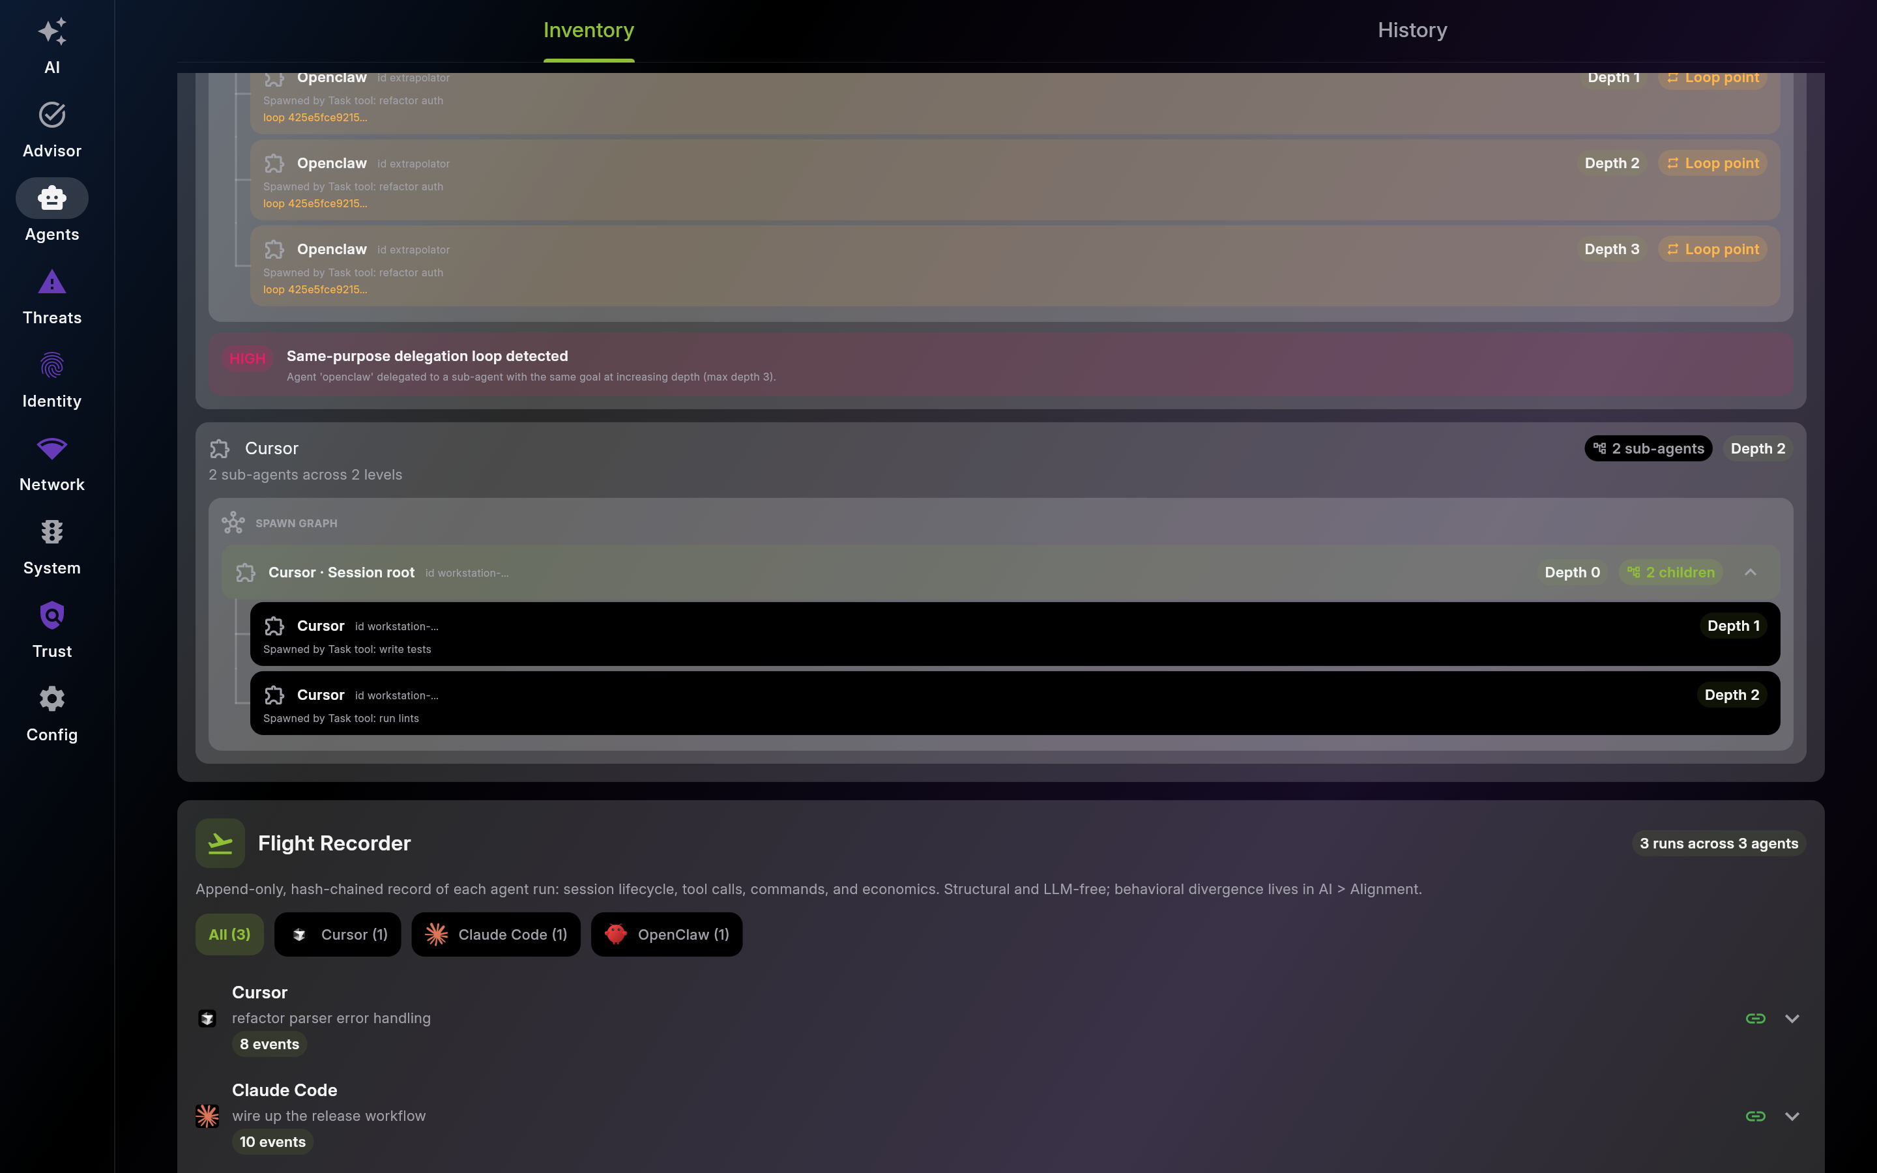Click the 2 sub-agents badge

coord(1648,448)
